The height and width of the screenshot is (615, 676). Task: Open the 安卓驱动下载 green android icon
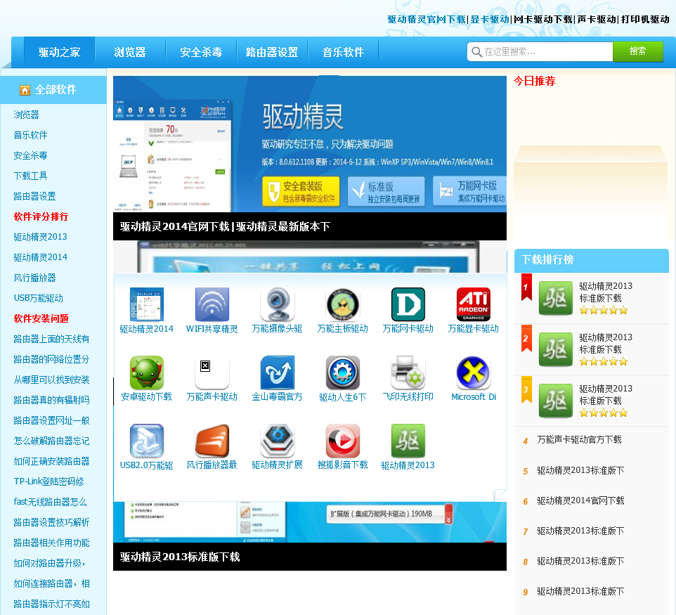coord(147,373)
